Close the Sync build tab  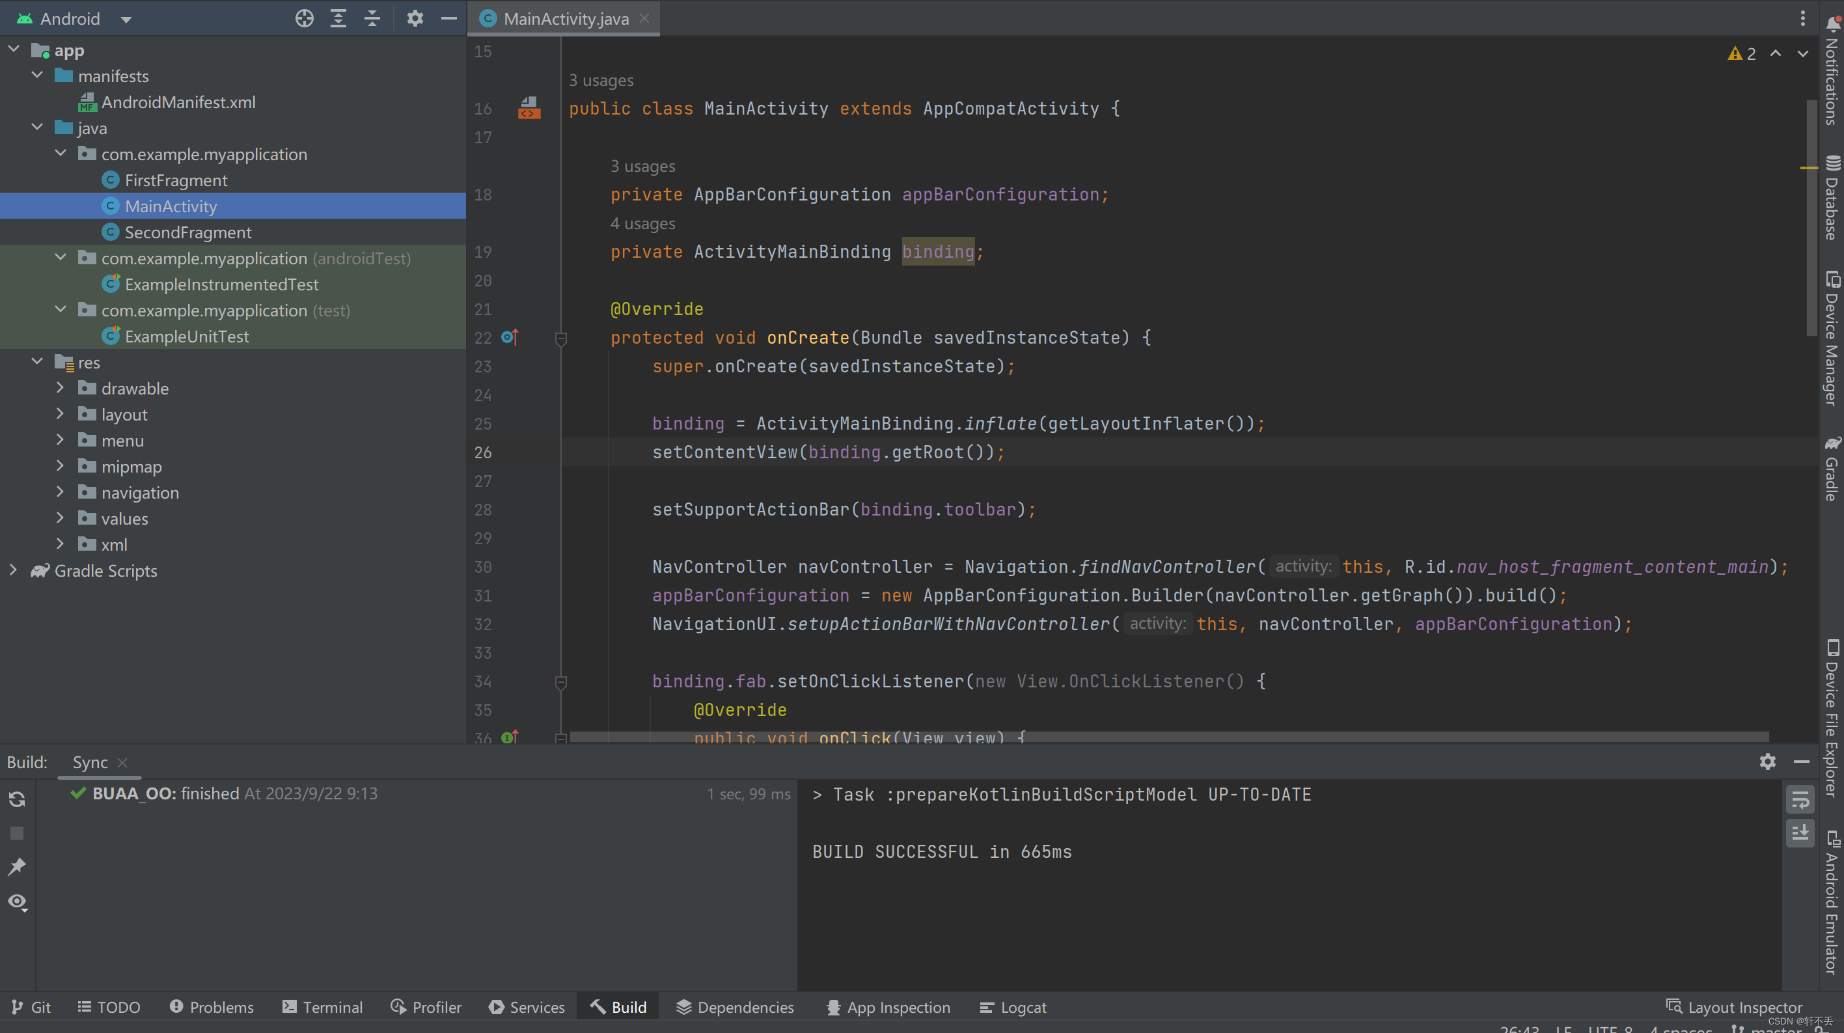(122, 762)
